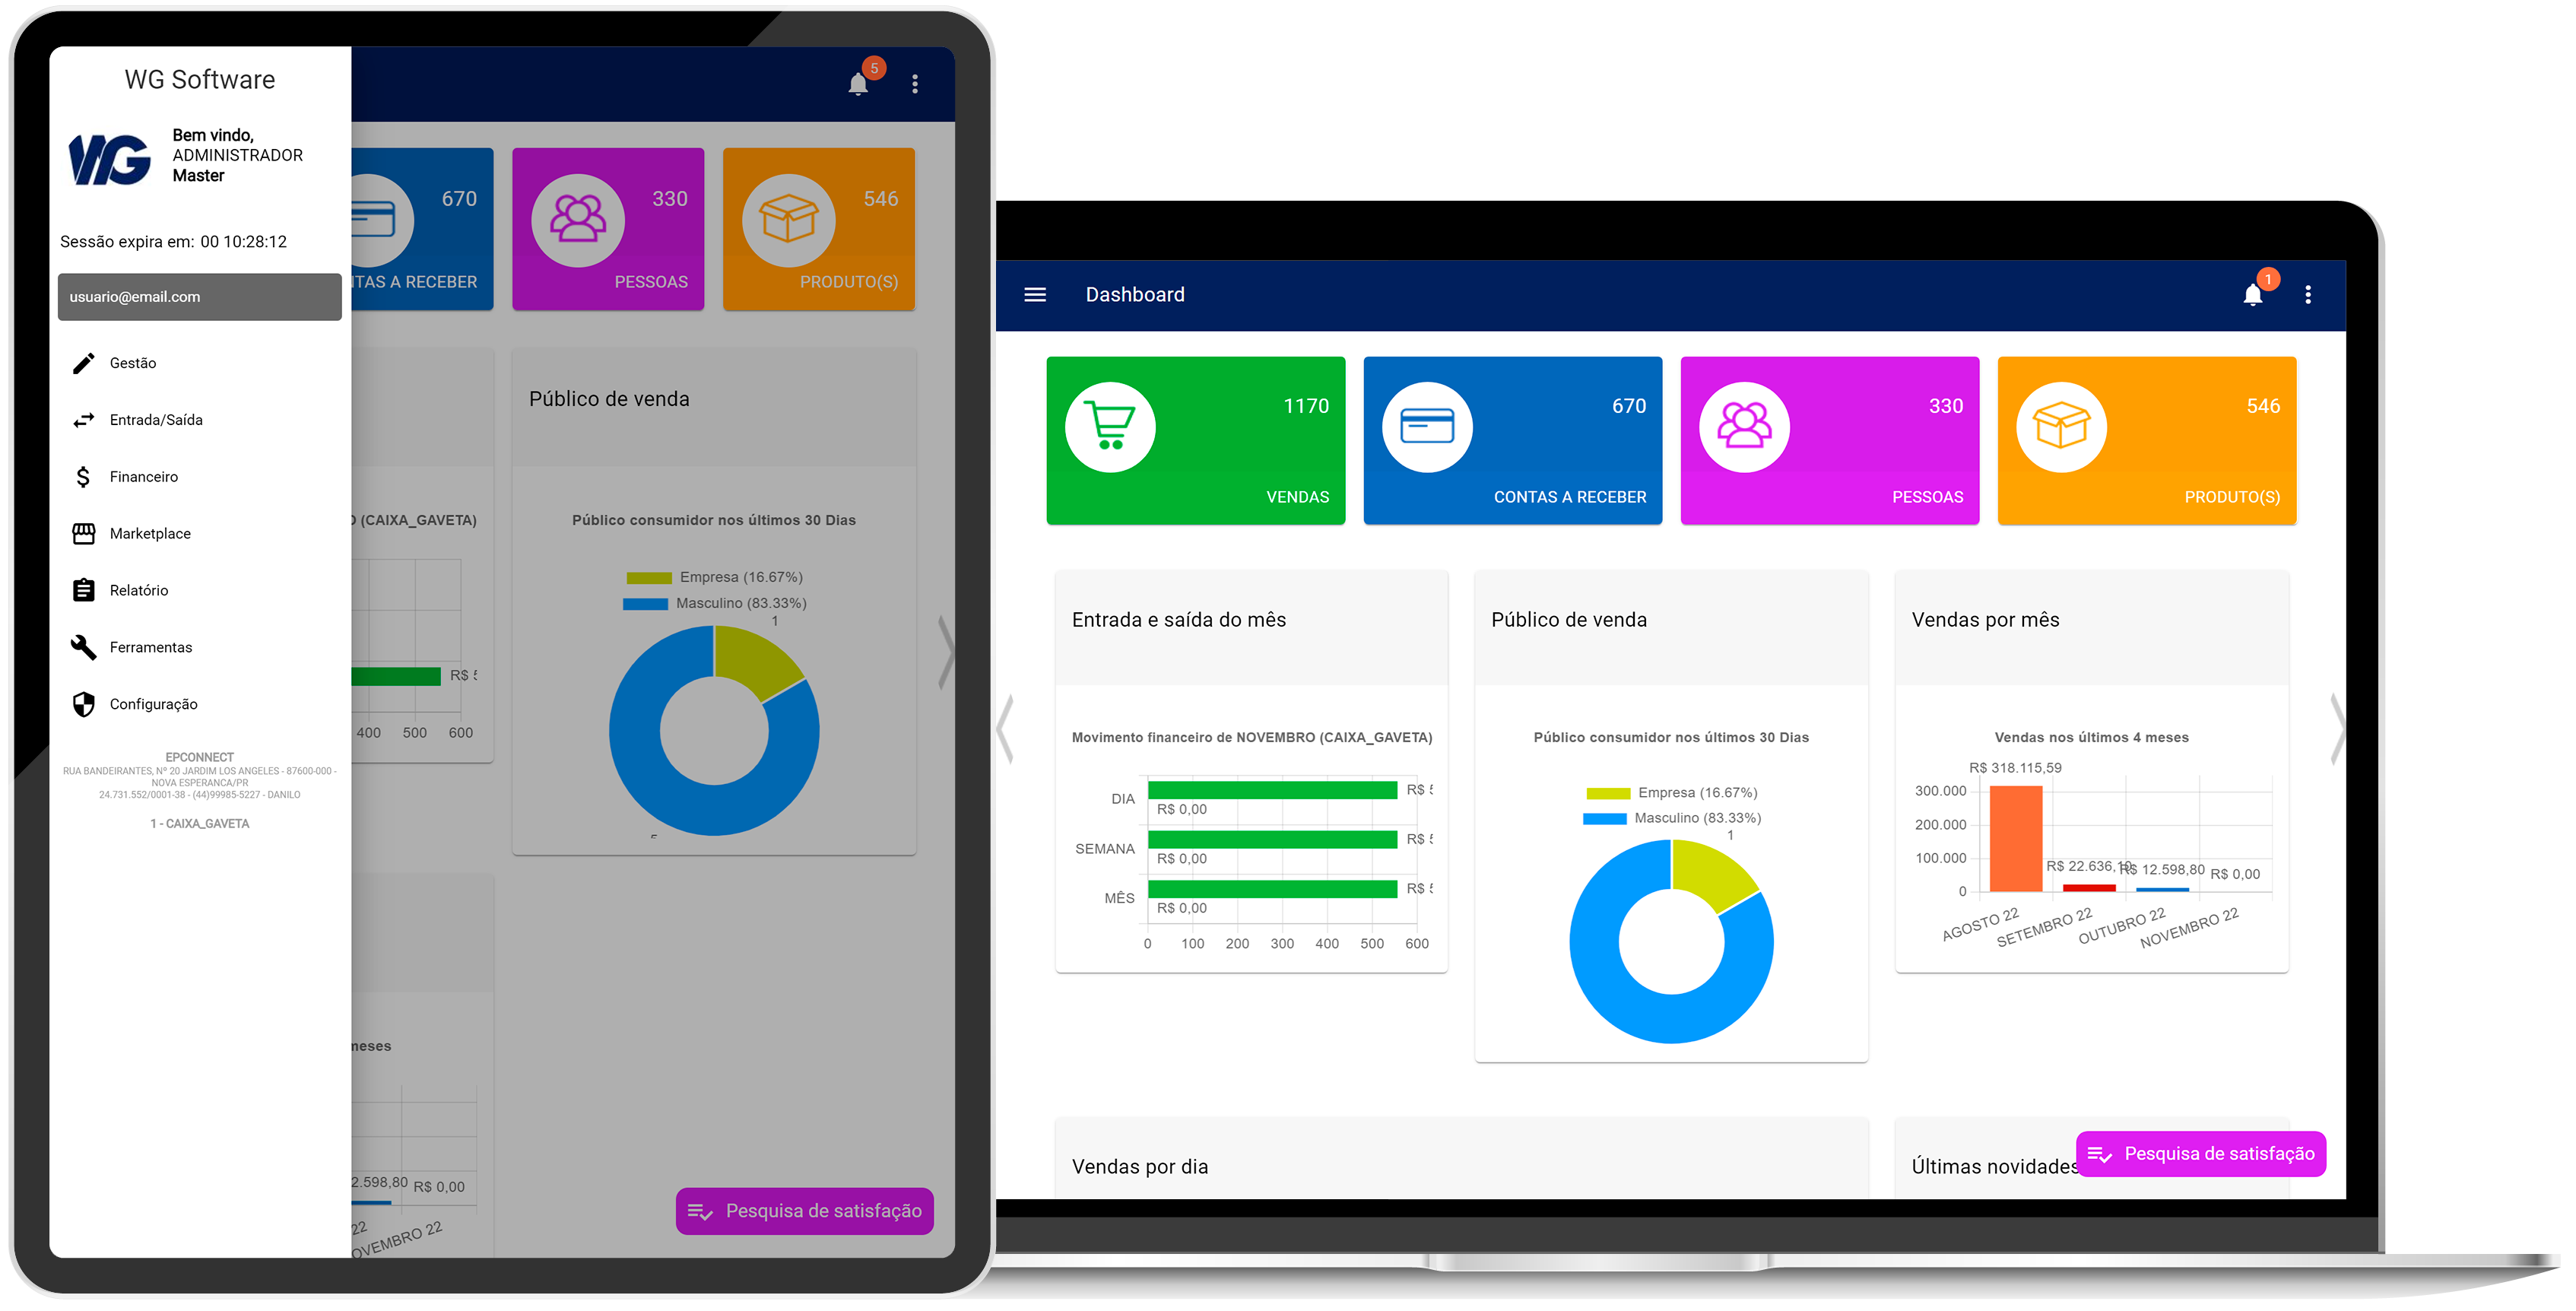Click the orange AGOSTO 22 bar in chart
2576x1311 pixels.
click(2015, 838)
